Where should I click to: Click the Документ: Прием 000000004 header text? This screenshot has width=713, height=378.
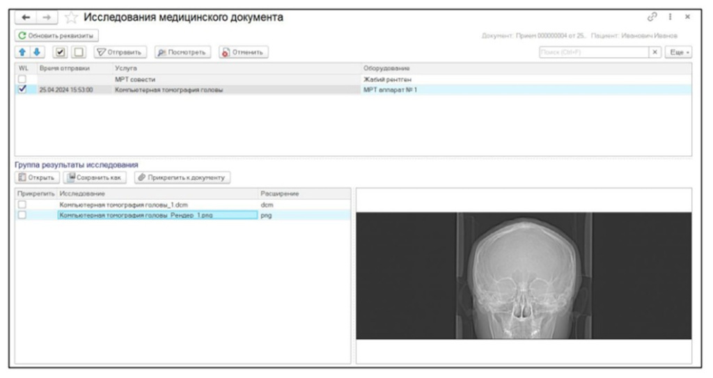[534, 36]
